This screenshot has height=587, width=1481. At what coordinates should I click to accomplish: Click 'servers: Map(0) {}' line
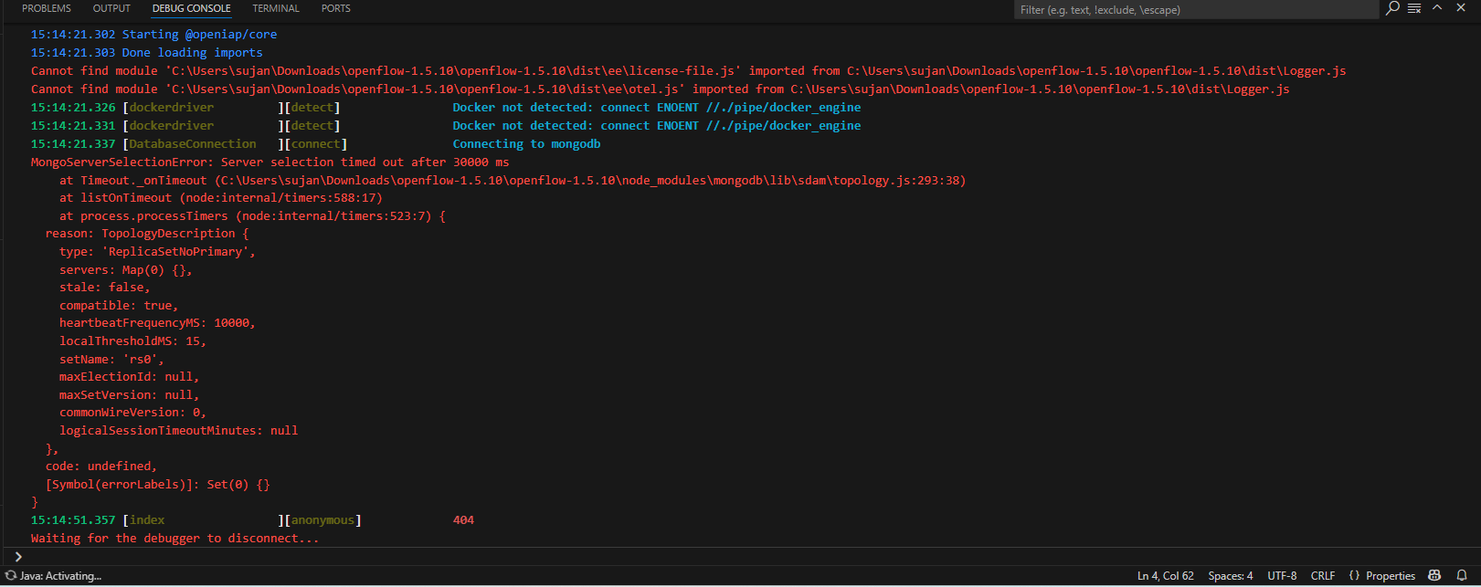coord(126,270)
